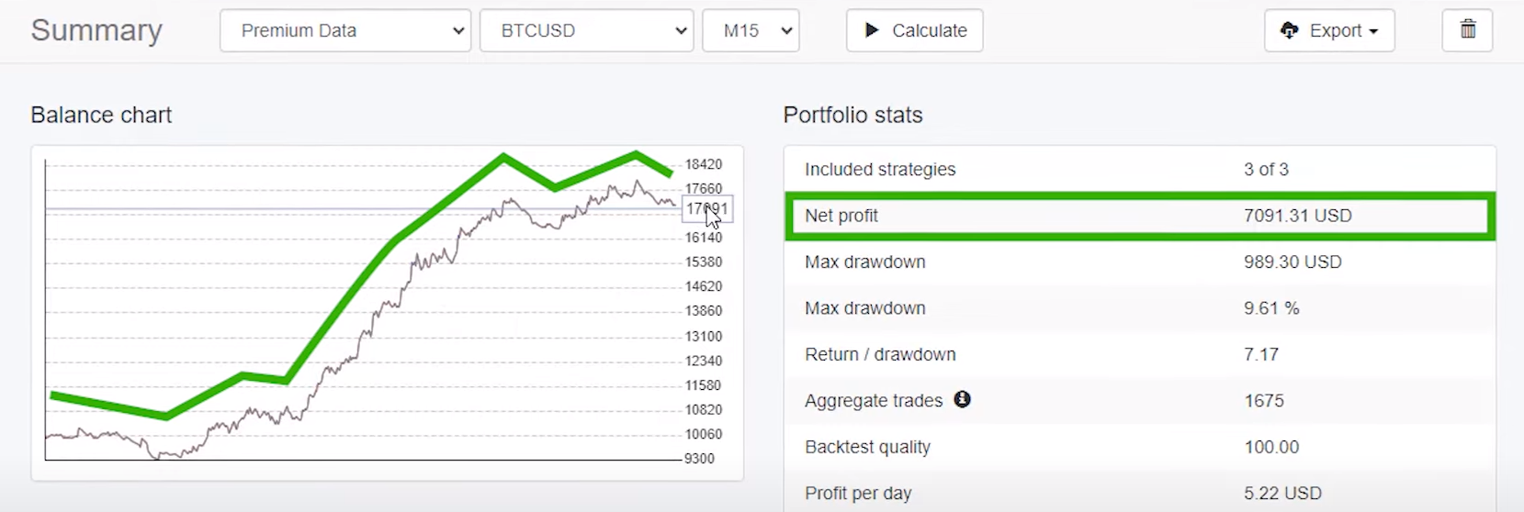Viewport: 1524px width, 512px height.
Task: Select the Net profit row
Action: click(x=1140, y=216)
